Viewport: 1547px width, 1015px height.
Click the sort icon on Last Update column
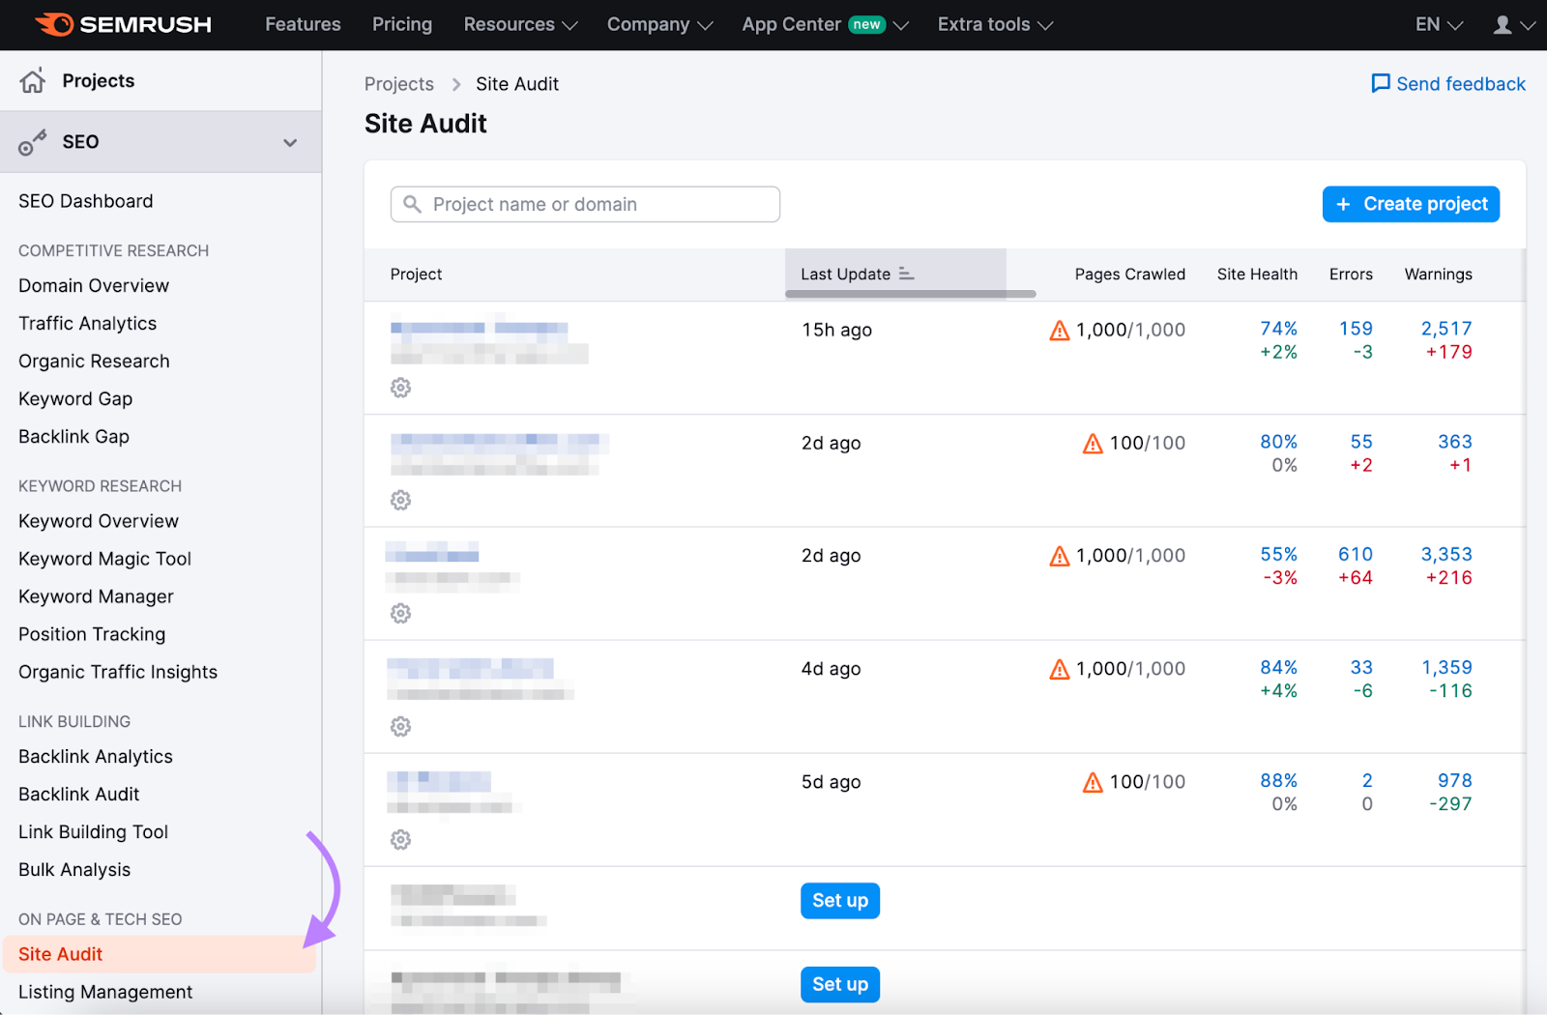point(906,274)
